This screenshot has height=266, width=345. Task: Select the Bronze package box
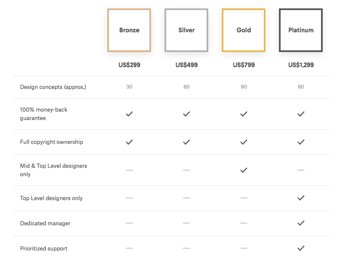coord(129,30)
